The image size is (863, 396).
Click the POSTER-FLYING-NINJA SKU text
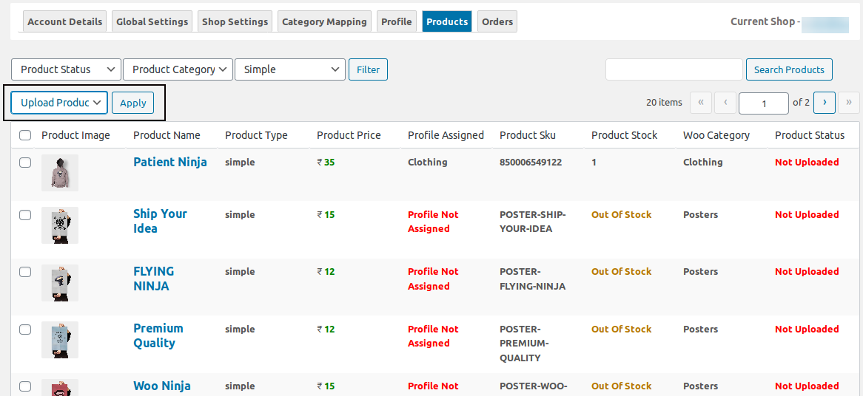[x=533, y=279]
